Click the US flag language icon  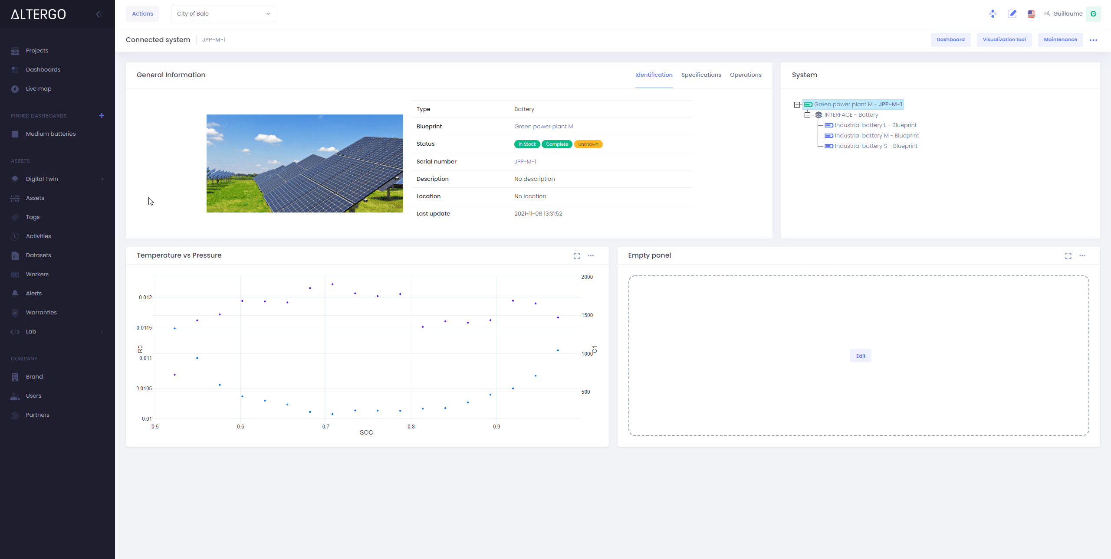(x=1031, y=14)
